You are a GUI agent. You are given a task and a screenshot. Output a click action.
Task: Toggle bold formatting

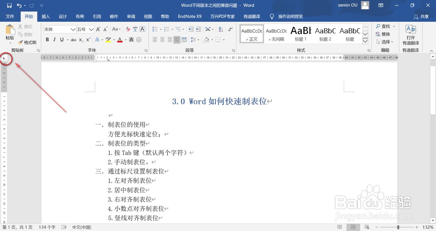[47, 40]
